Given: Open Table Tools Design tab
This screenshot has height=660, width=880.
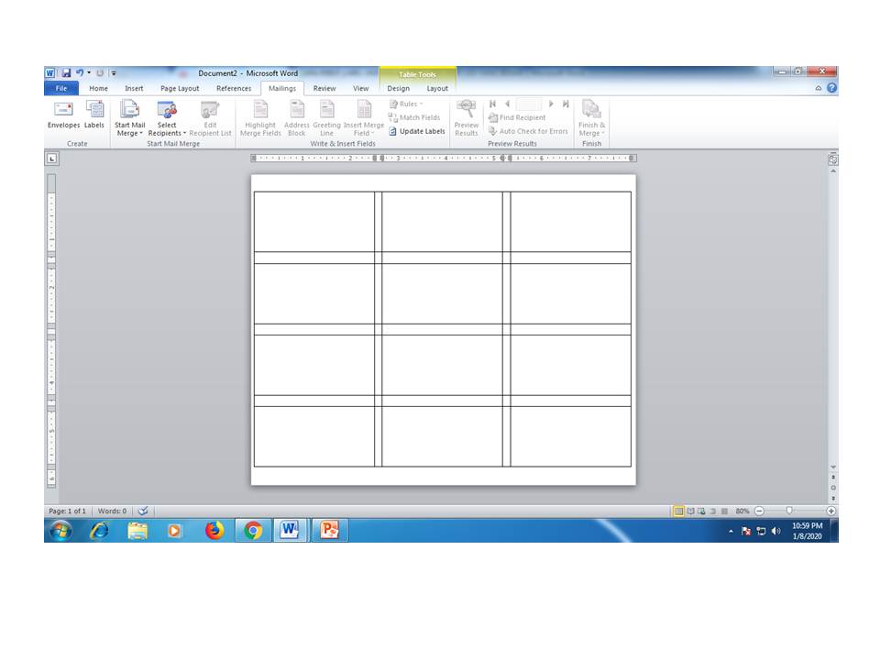Looking at the screenshot, I should pos(398,88).
